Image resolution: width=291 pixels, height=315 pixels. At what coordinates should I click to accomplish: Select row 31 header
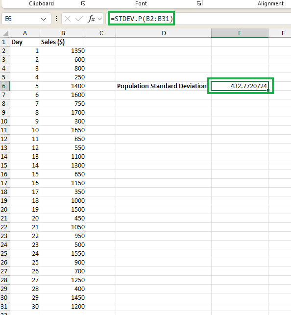coord(5,307)
